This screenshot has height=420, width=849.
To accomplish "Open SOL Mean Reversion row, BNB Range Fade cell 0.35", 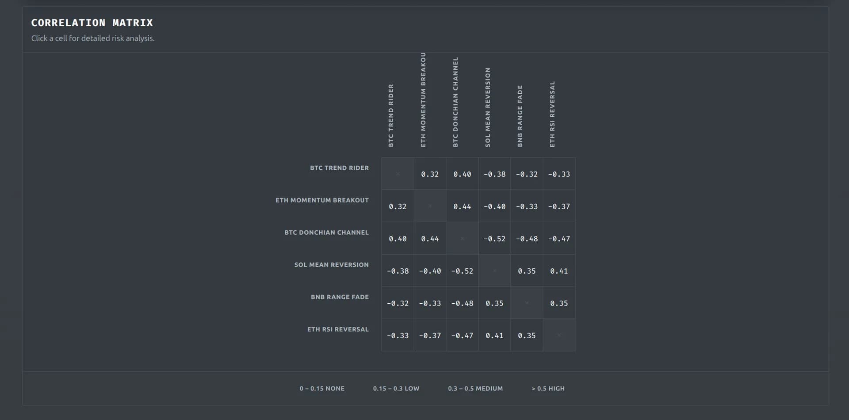I will click(x=527, y=271).
